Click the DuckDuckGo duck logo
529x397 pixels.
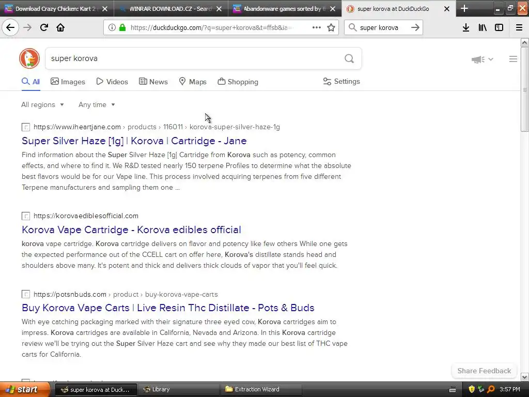[x=29, y=58]
